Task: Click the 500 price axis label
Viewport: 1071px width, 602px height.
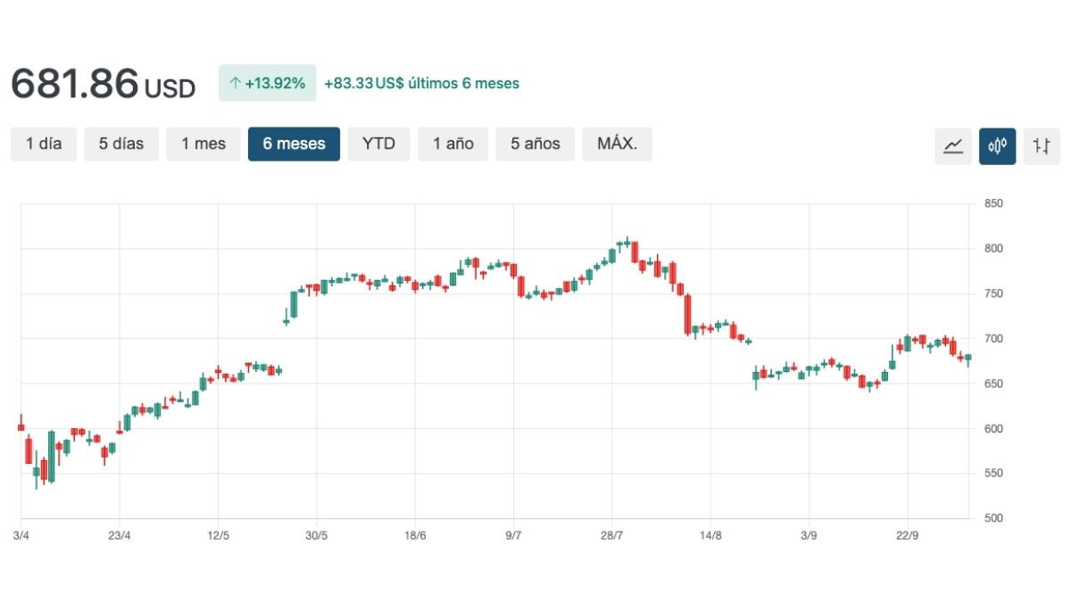Action: pyautogui.click(x=993, y=518)
